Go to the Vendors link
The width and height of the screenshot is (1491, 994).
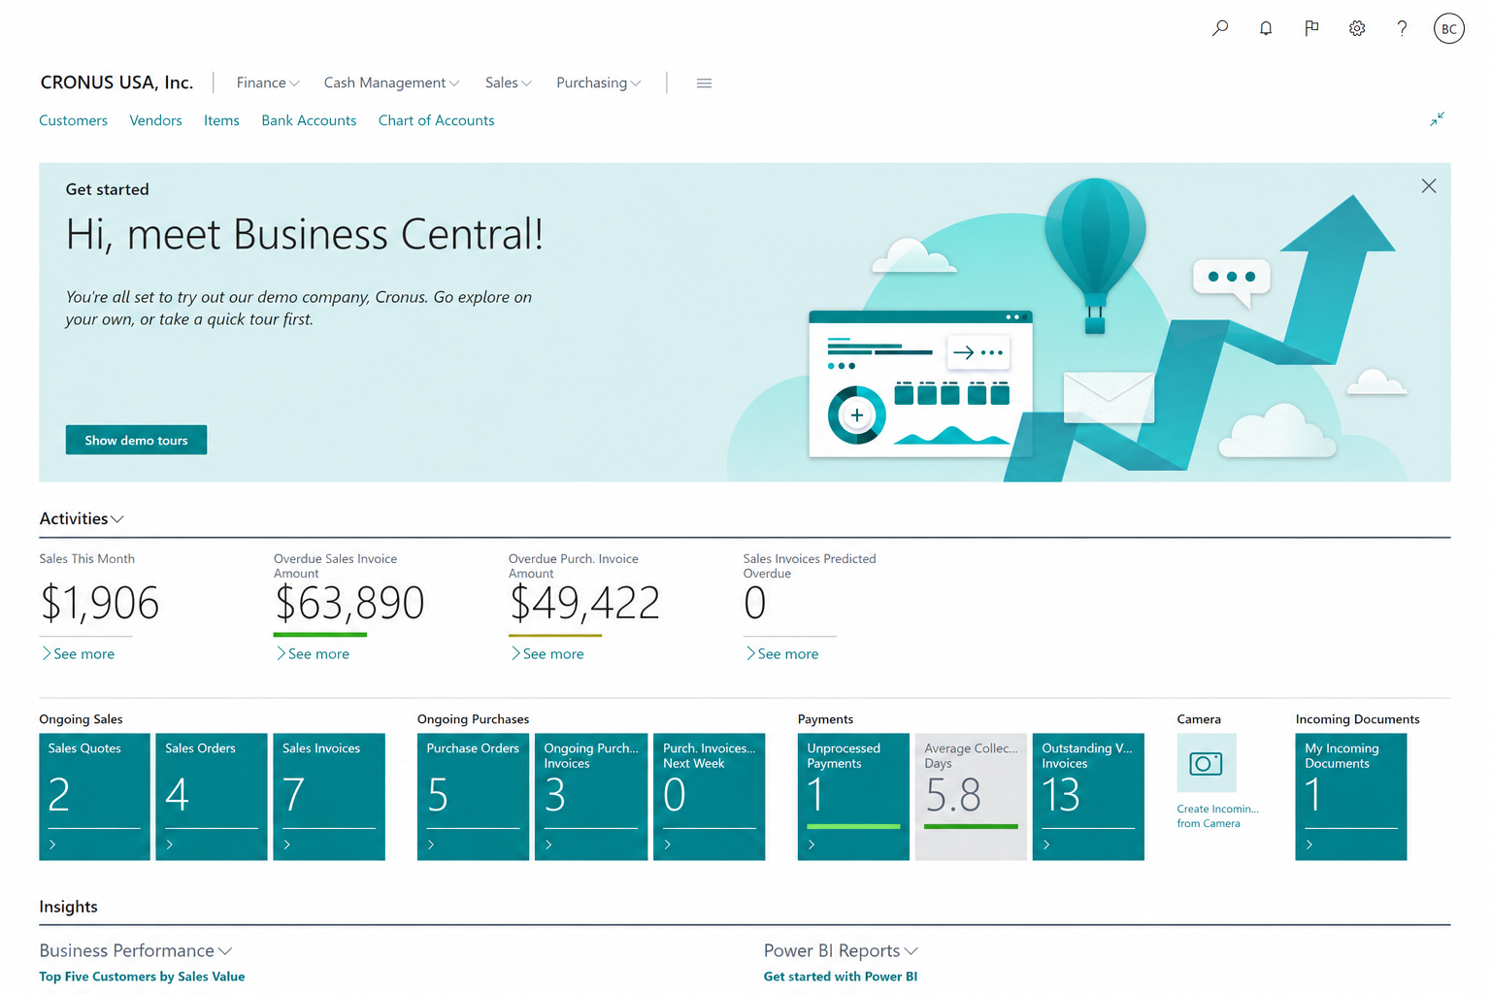[155, 120]
